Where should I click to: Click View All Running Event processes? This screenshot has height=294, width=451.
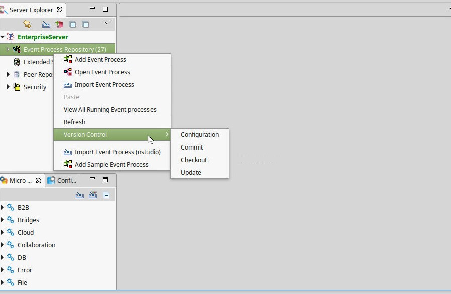[x=112, y=109]
